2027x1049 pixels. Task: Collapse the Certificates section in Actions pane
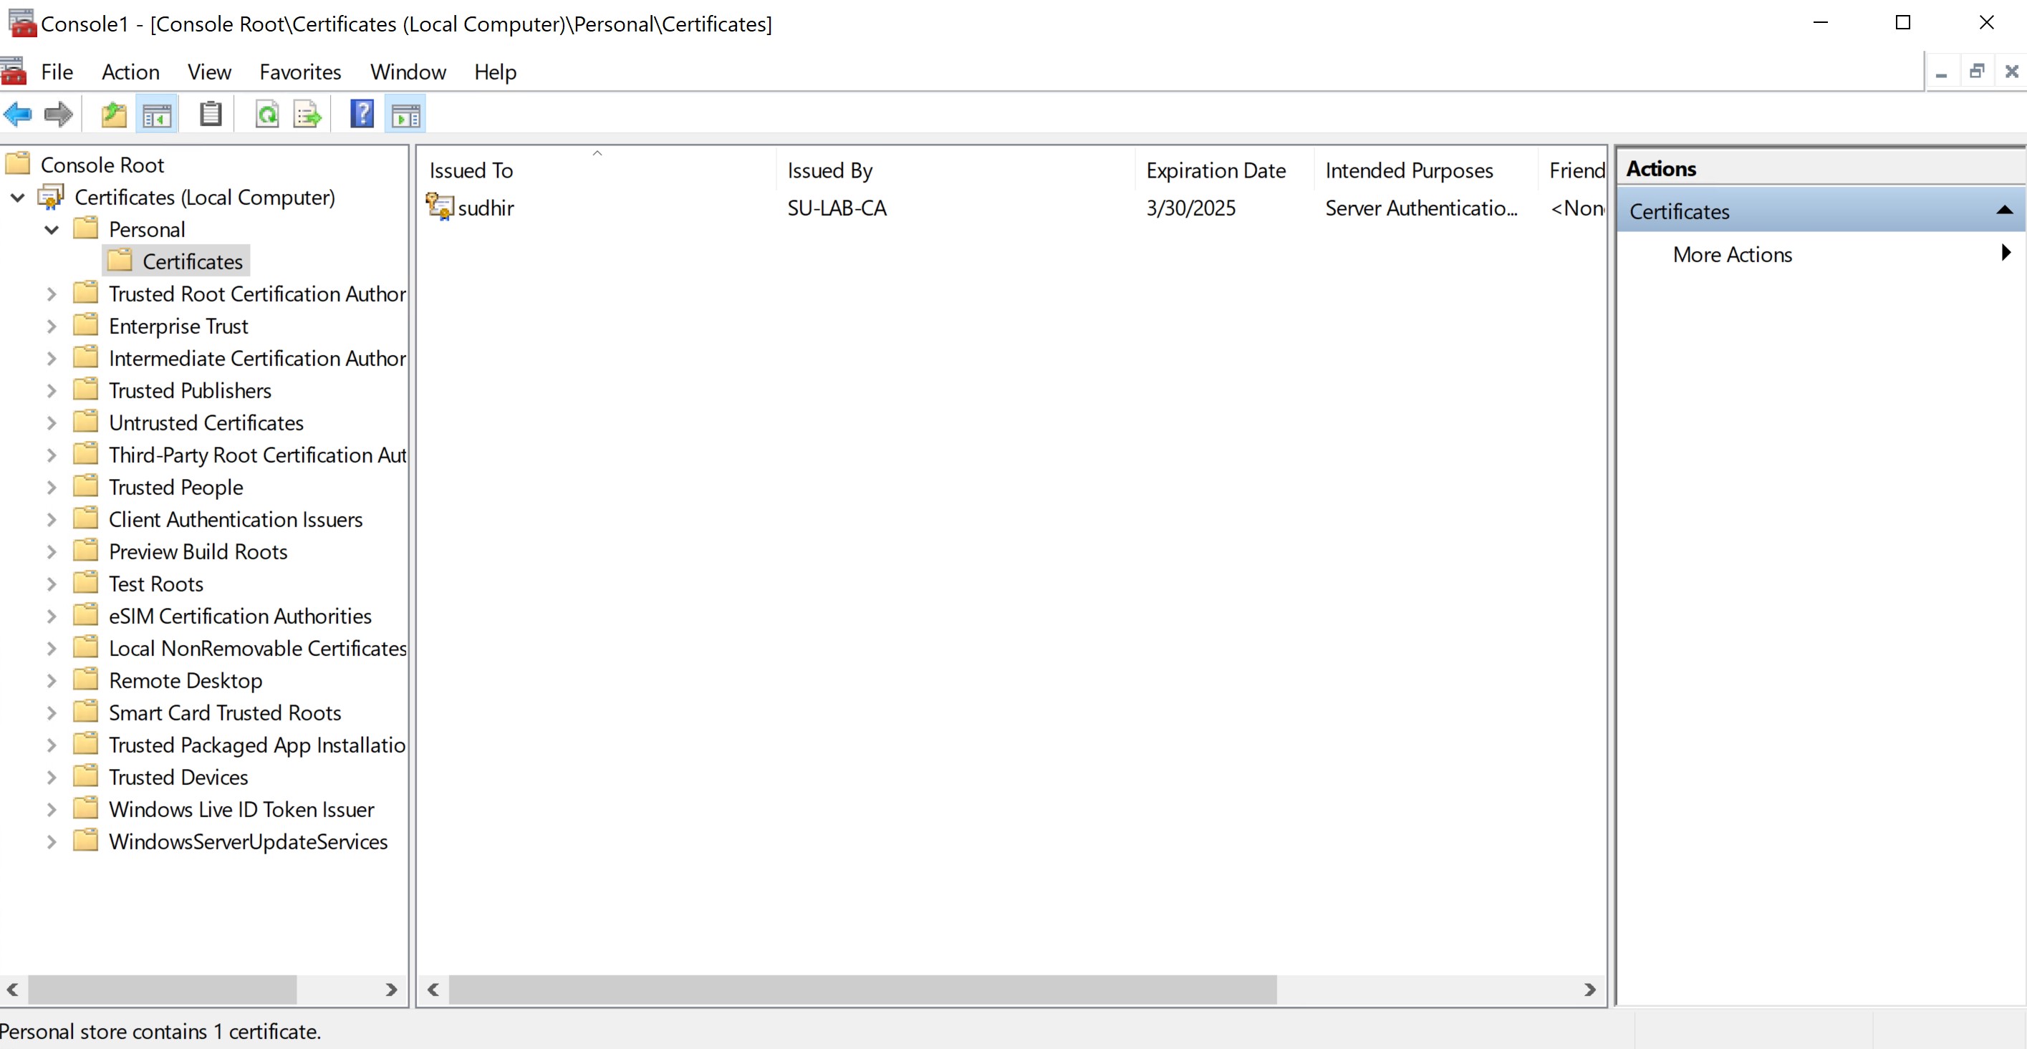point(2003,211)
